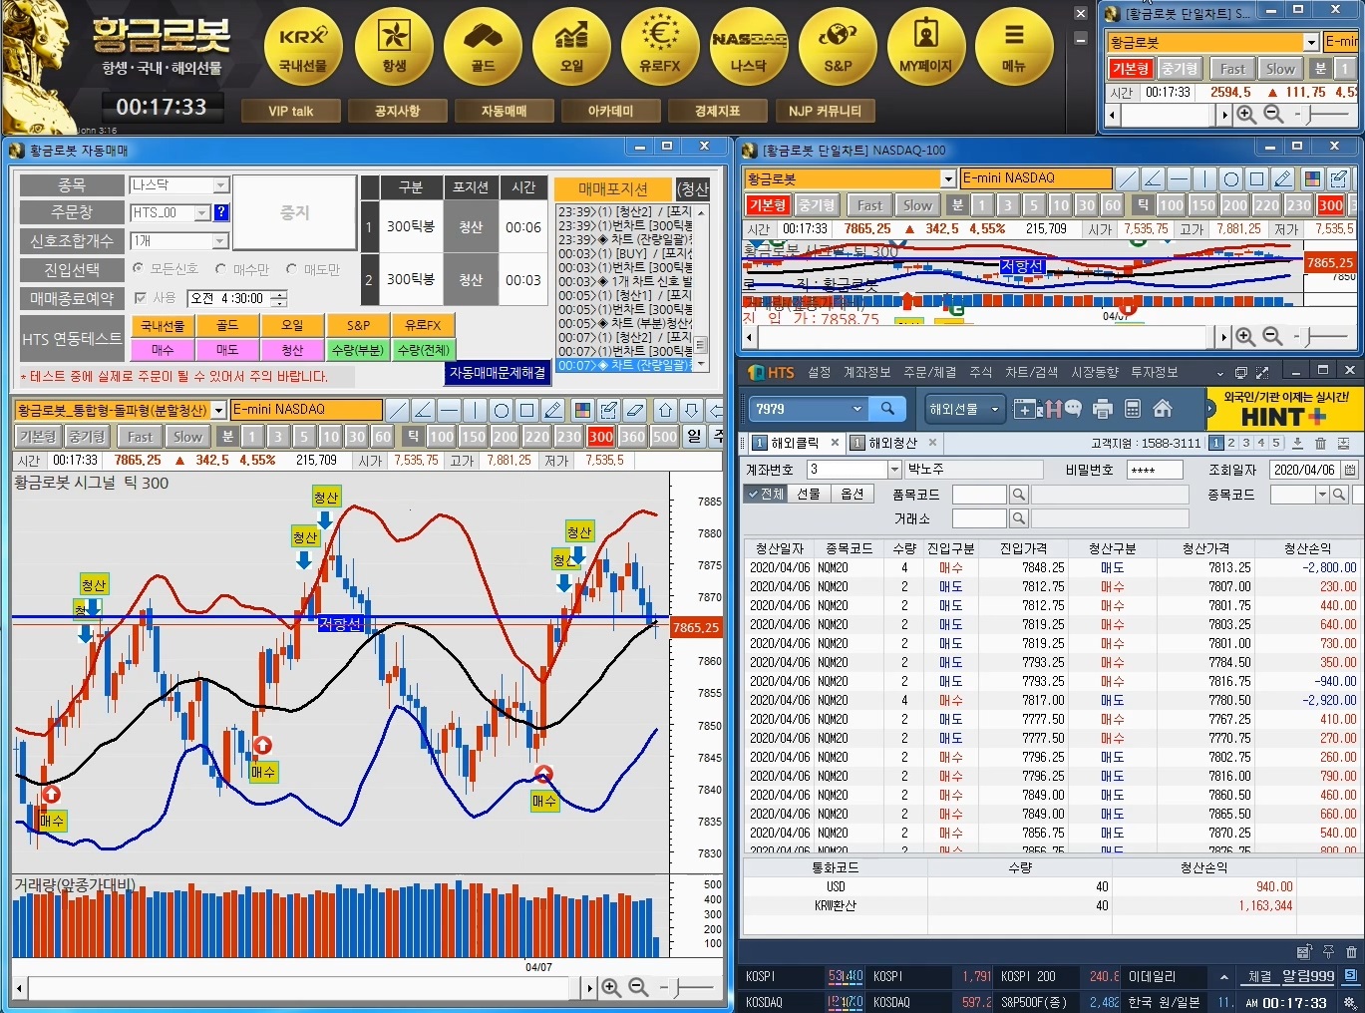
Task: Click blue help question mark beside 주문창
Action: pyautogui.click(x=221, y=212)
